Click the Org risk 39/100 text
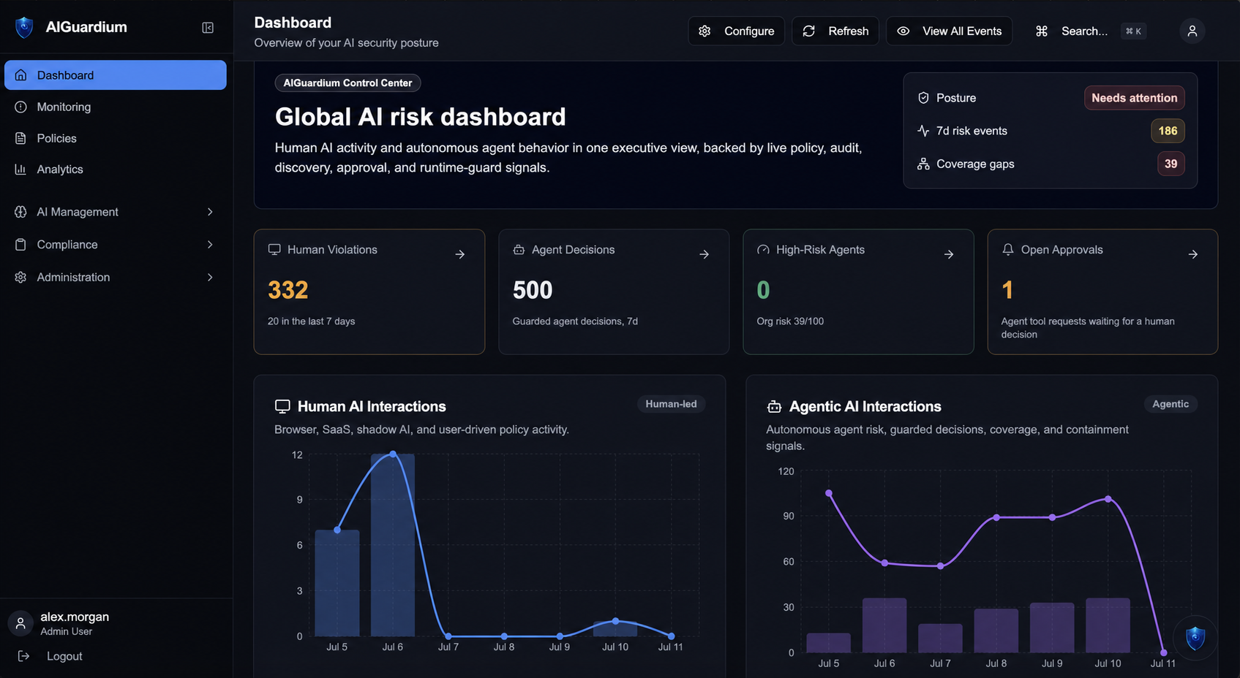The image size is (1240, 678). click(790, 321)
